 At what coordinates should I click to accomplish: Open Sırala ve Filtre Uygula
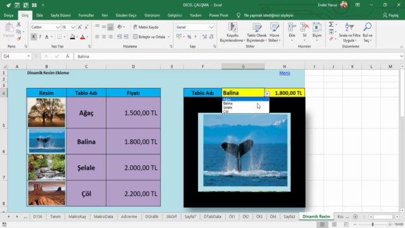[x=349, y=32]
